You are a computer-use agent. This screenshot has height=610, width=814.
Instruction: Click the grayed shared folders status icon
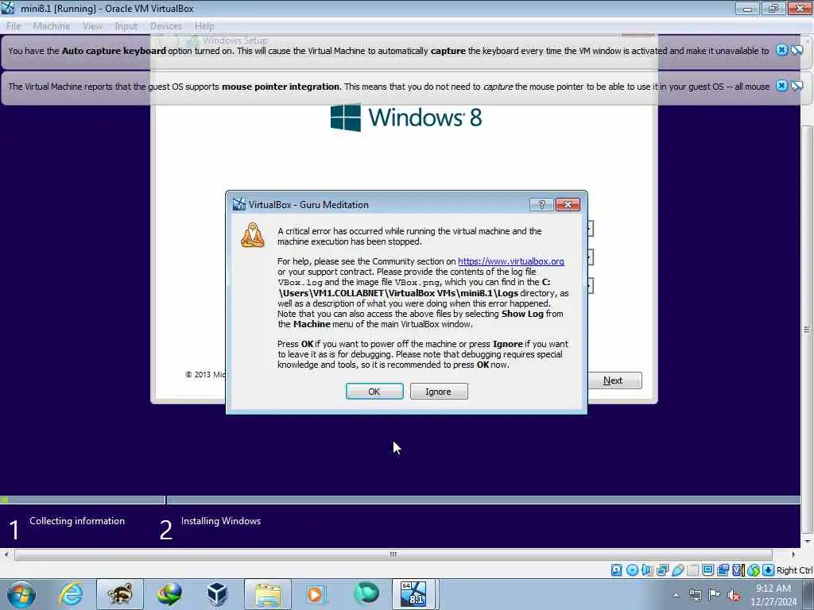[x=693, y=570]
